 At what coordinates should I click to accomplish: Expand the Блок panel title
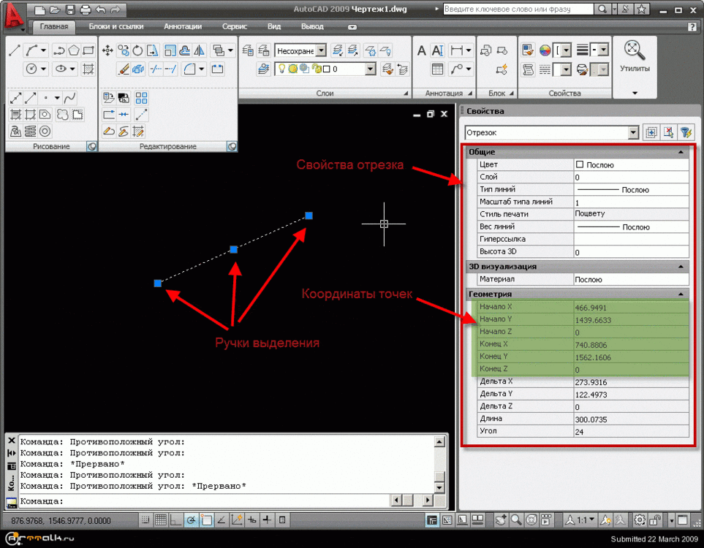point(497,94)
